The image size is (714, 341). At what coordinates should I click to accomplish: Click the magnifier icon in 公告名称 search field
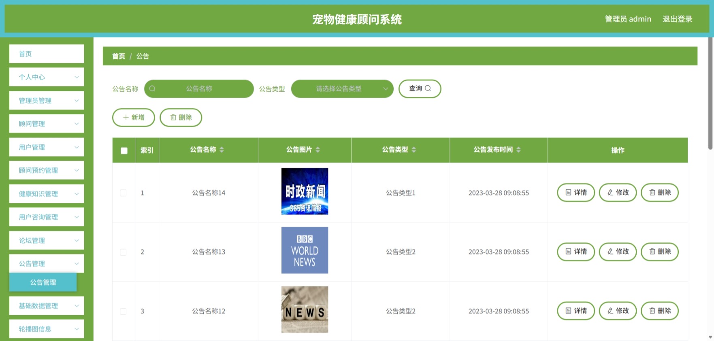tap(152, 88)
